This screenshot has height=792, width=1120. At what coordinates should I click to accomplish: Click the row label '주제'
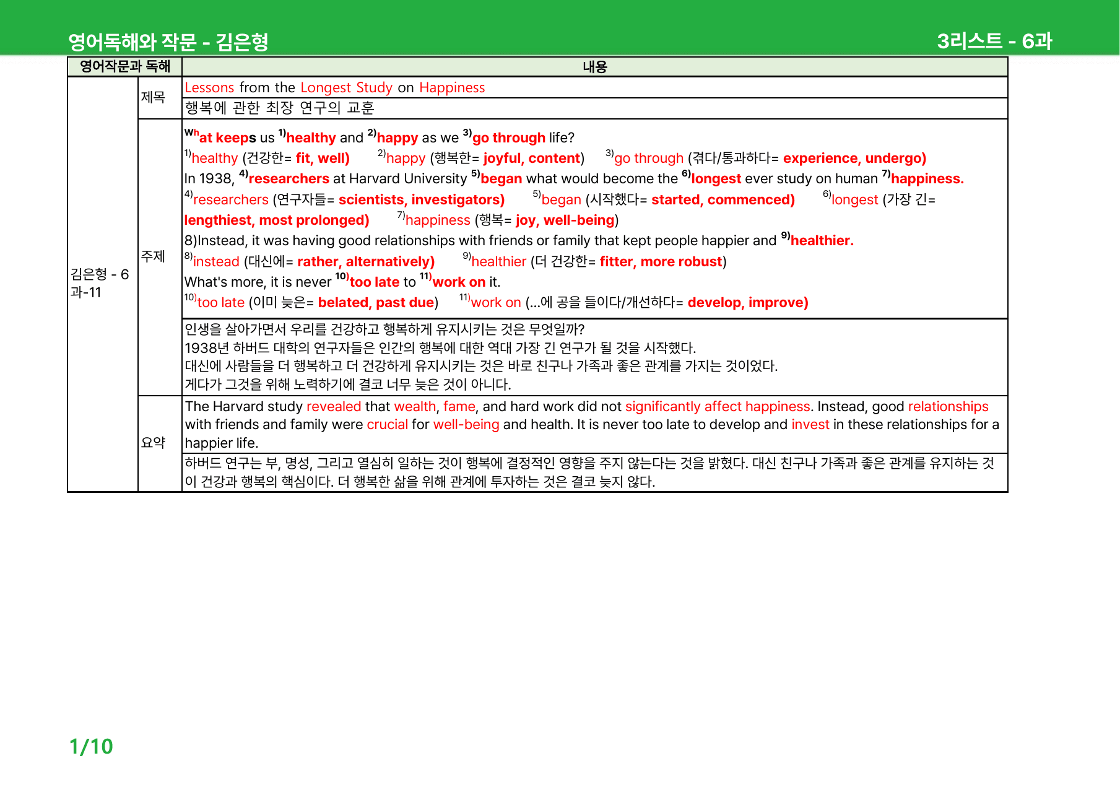point(153,256)
